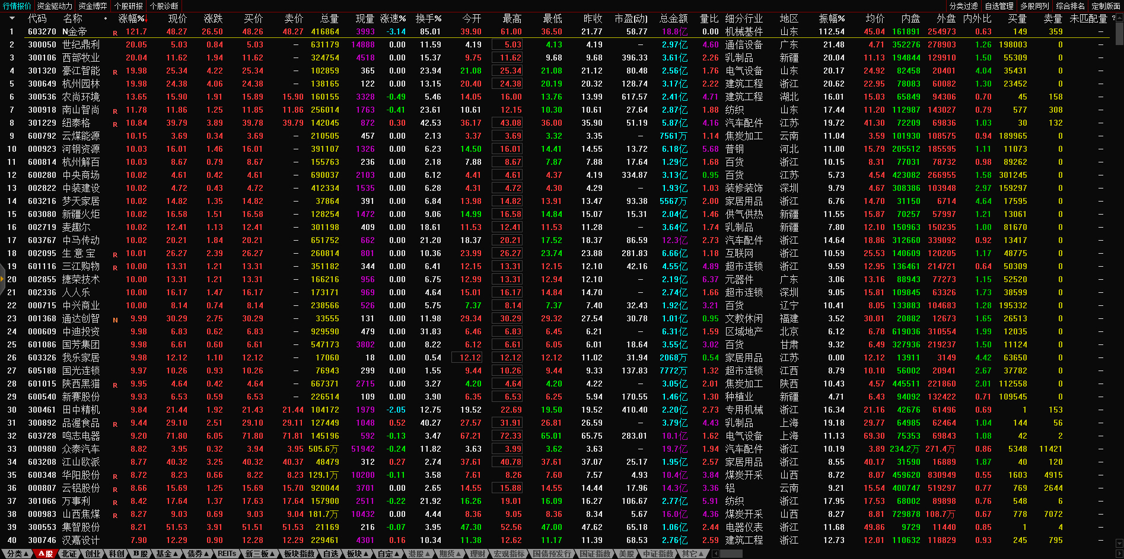
Task: Open 分类过滤 in the top right
Action: pos(963,6)
